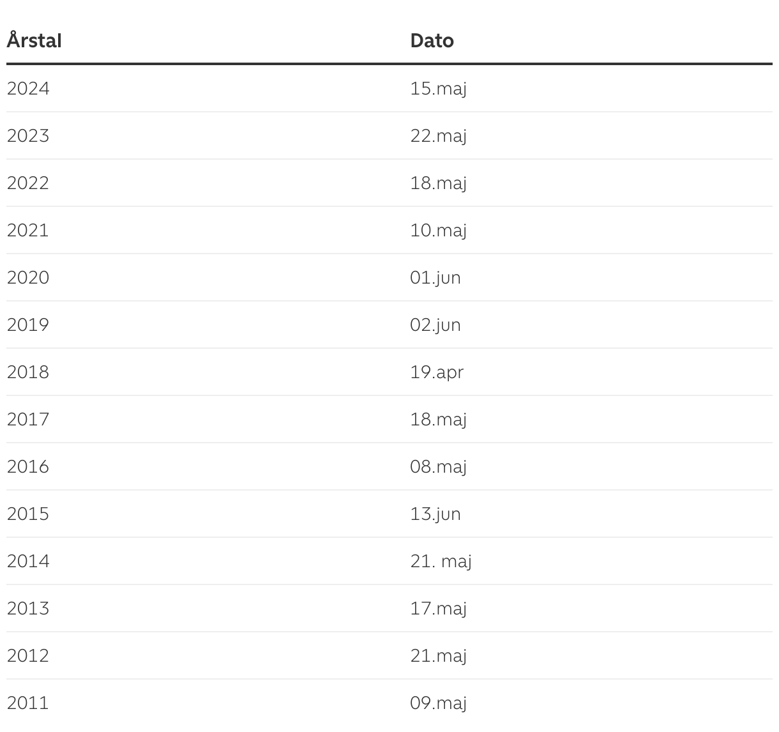779x732 pixels.
Task: Click the 02.jun date cell
Action: click(435, 324)
